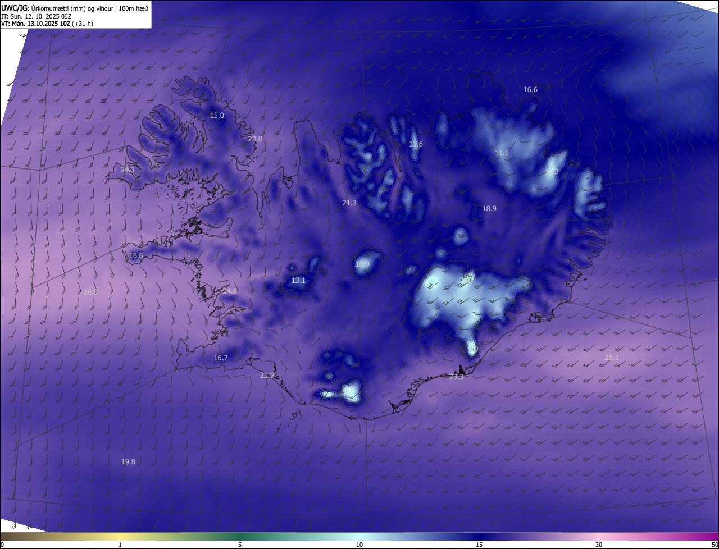Click the 1 tick label on the color scale
Viewport: 719px width, 549px height.
[120, 545]
